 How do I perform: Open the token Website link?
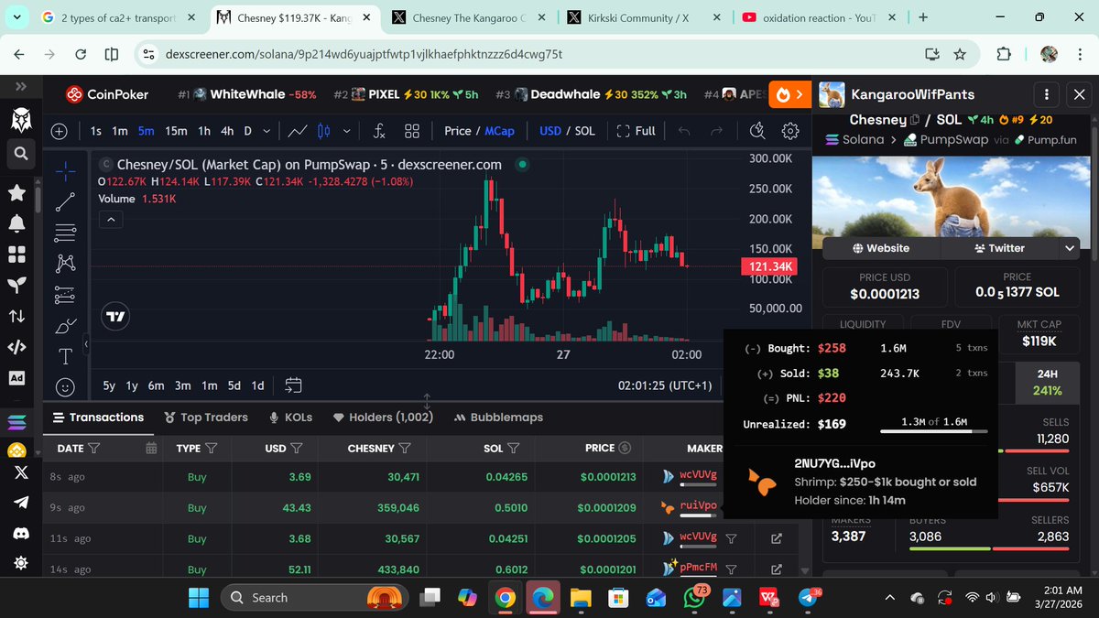[x=881, y=248]
